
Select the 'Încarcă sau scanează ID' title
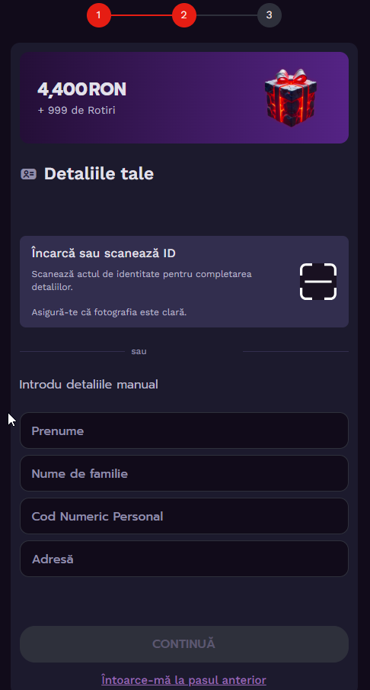pos(104,253)
